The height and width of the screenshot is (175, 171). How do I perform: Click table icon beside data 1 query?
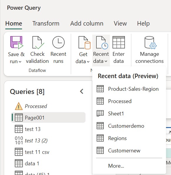pos(19,163)
